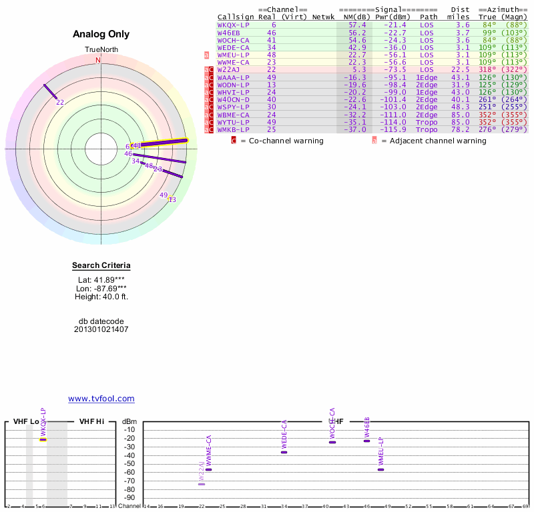Click the 'aC' warning badge beside WMKB-LP
Viewport: 534px width, 512px height.
point(209,129)
